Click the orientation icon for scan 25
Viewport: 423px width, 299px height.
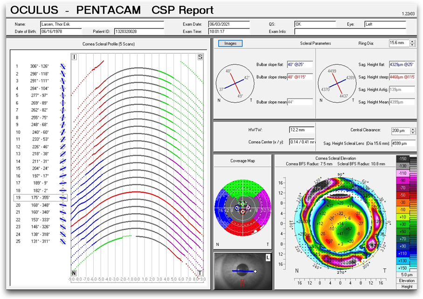pyautogui.click(x=63, y=241)
